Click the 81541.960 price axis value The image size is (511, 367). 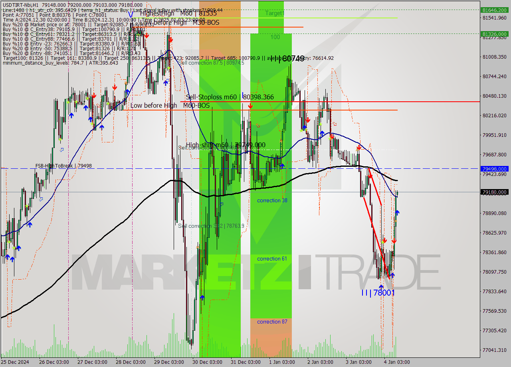pyautogui.click(x=495, y=18)
